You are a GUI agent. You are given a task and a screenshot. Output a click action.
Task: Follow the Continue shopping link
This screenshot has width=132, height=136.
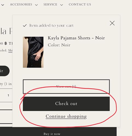(66, 116)
